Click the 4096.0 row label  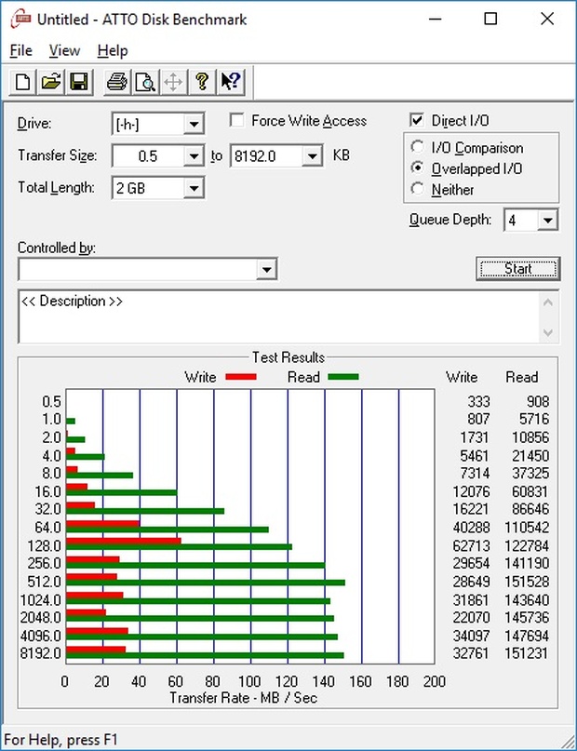[x=41, y=636]
